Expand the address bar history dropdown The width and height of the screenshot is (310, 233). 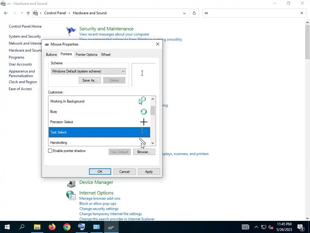[x=184, y=13]
